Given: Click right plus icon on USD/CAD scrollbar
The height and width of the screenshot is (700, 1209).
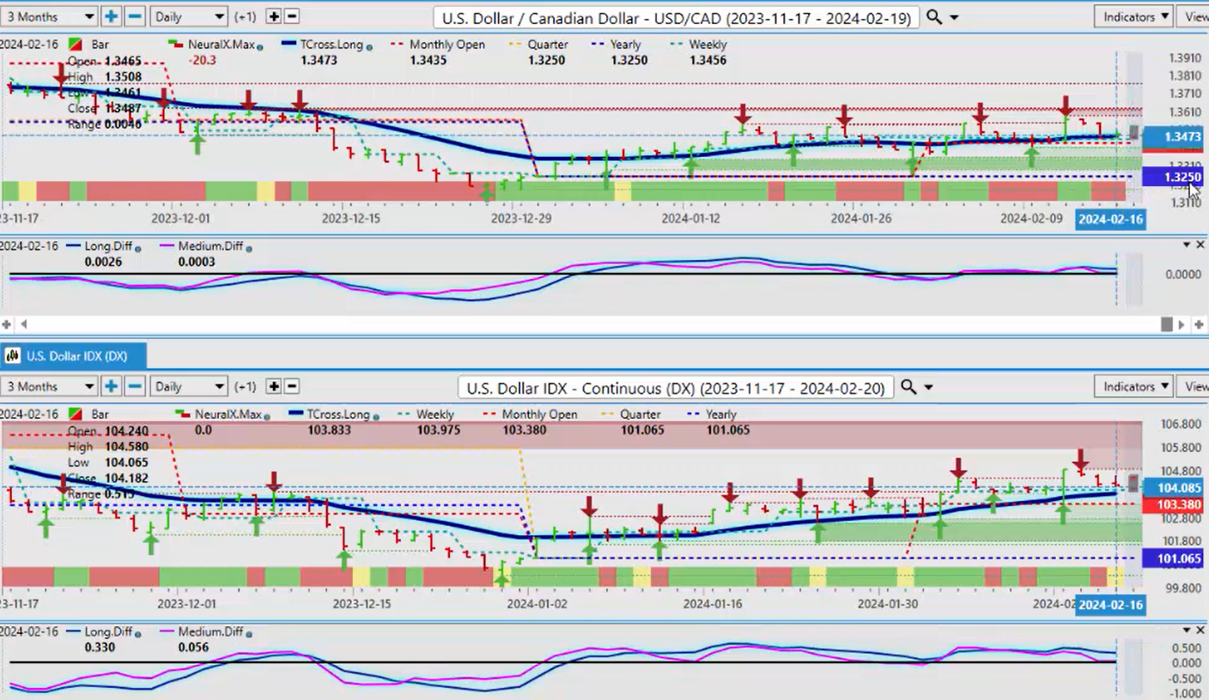Looking at the screenshot, I should 1199,324.
